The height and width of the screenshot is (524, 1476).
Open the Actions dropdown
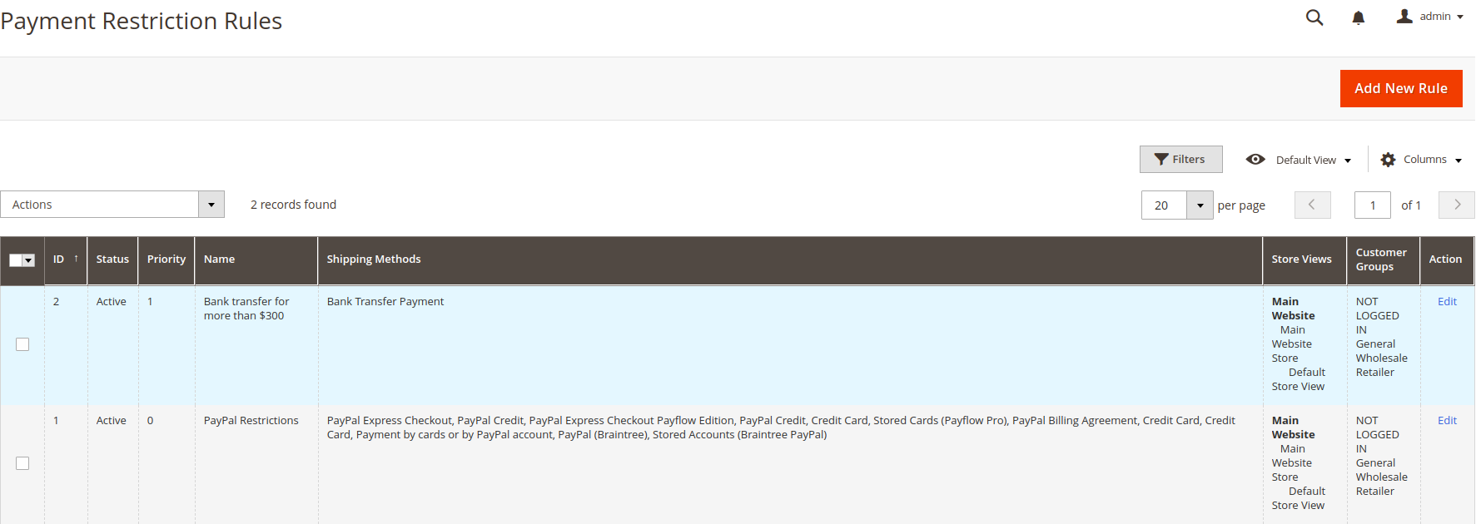point(112,205)
